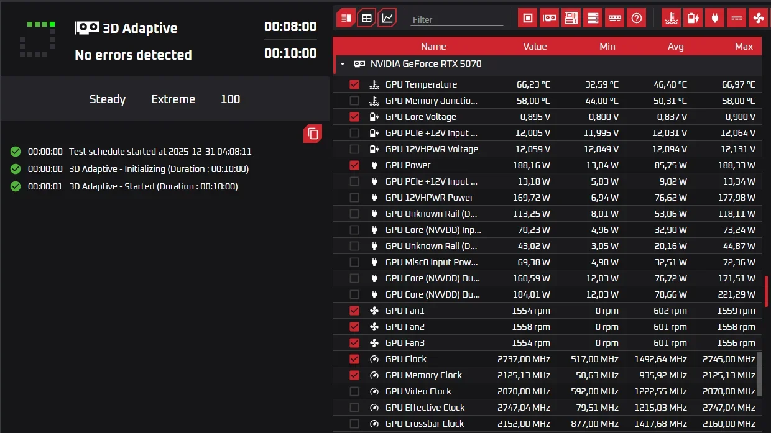Click the GPU Temperature current value 66,23 °C
771x433 pixels.
pos(533,84)
